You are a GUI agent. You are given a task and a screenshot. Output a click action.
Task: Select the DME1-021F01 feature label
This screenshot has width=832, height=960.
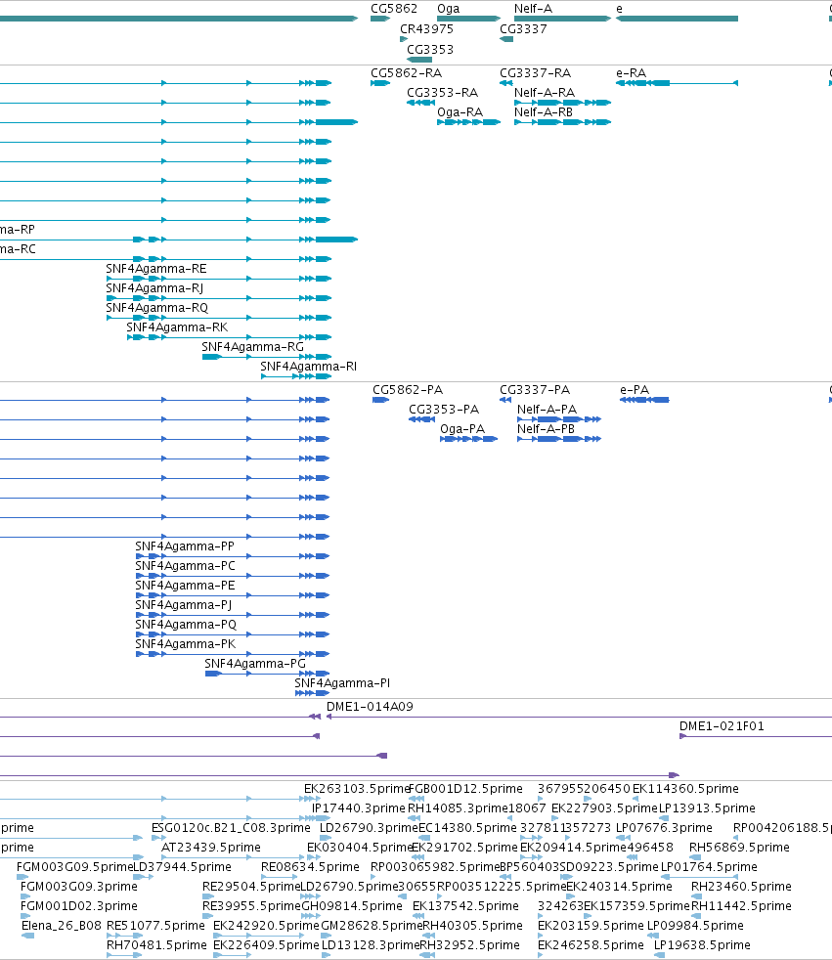722,726
